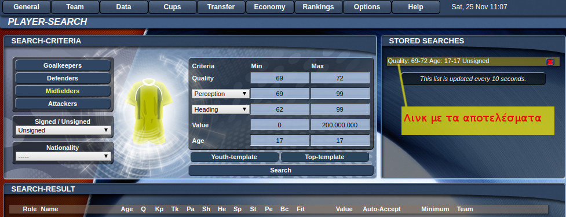Delete the stored search with red X icon
This screenshot has width=566, height=217.
pyautogui.click(x=550, y=62)
